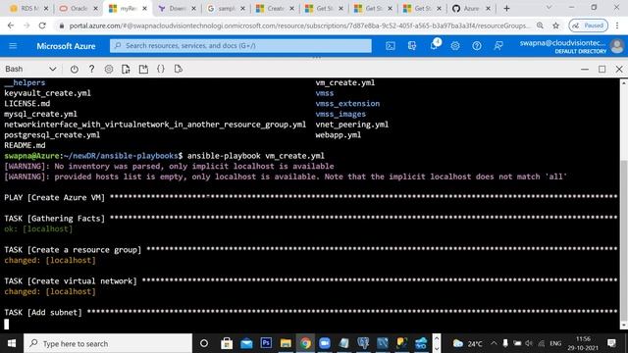
Task: Open Azure help question mark icon
Action: pyautogui.click(x=477, y=46)
